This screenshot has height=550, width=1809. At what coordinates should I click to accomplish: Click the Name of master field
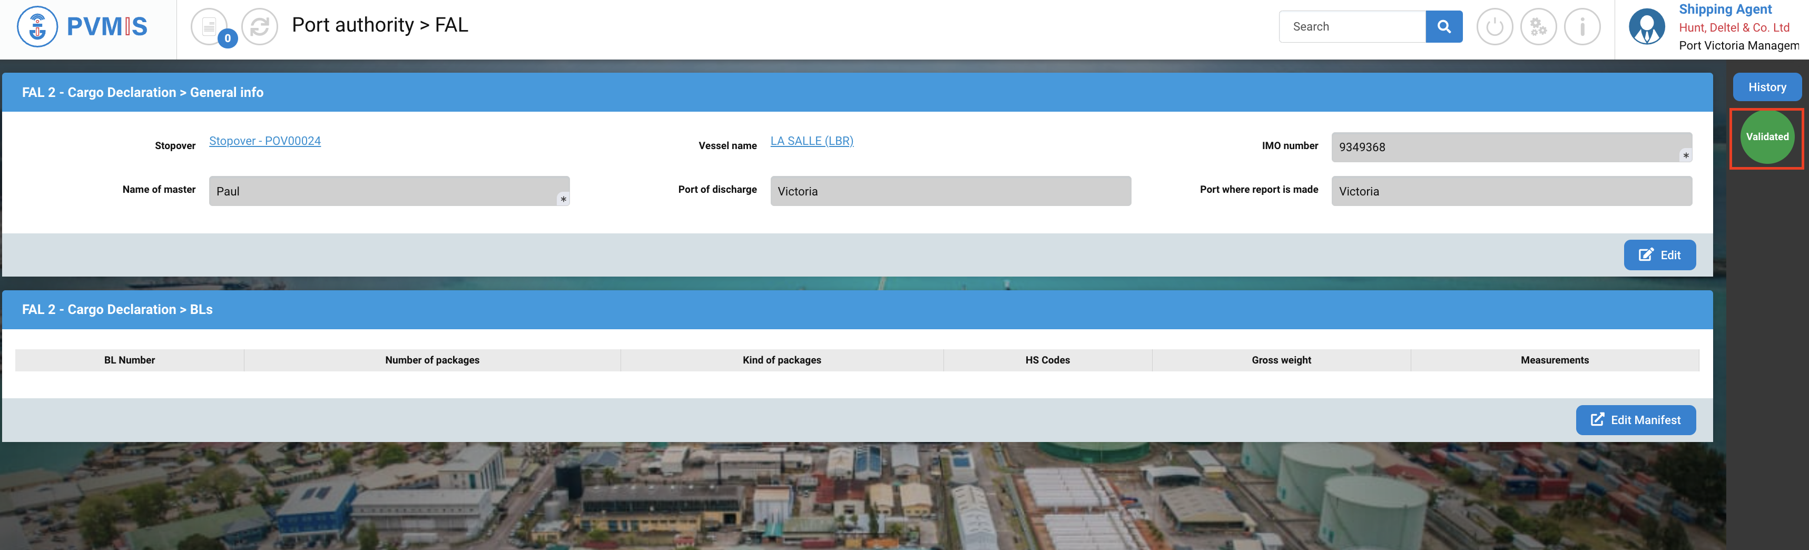[389, 191]
